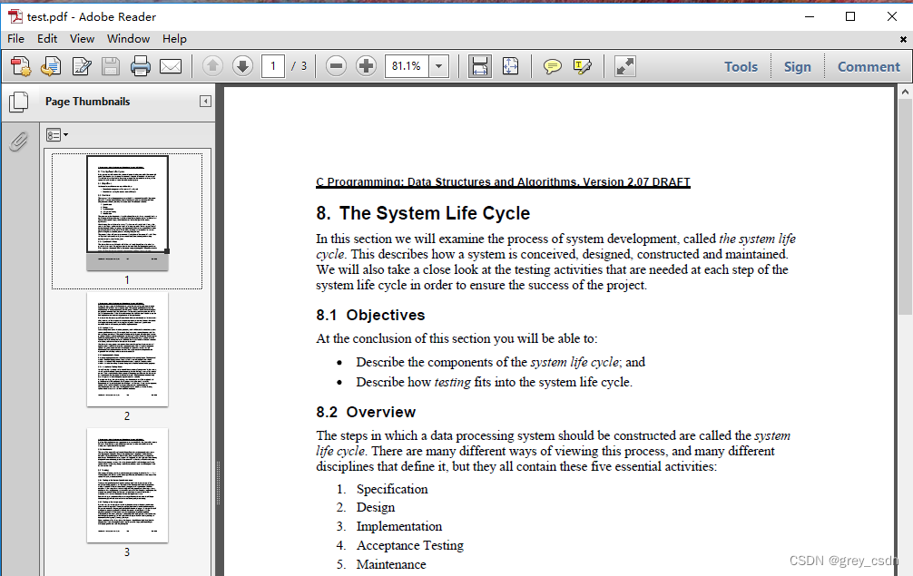Collapse the Page Thumbnails panel
The width and height of the screenshot is (913, 576).
(x=206, y=100)
